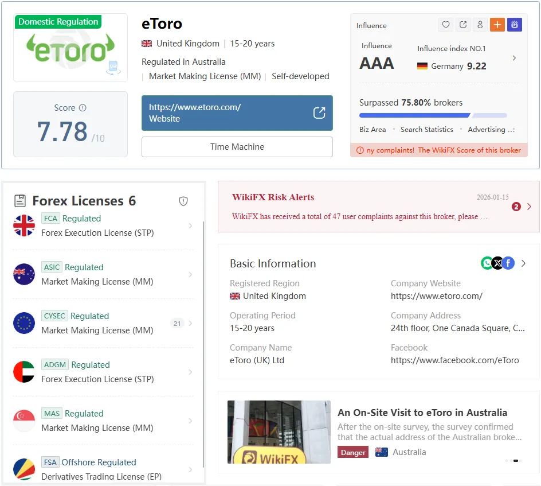
Task: Click the FCA regulator tag
Action: (x=50, y=218)
